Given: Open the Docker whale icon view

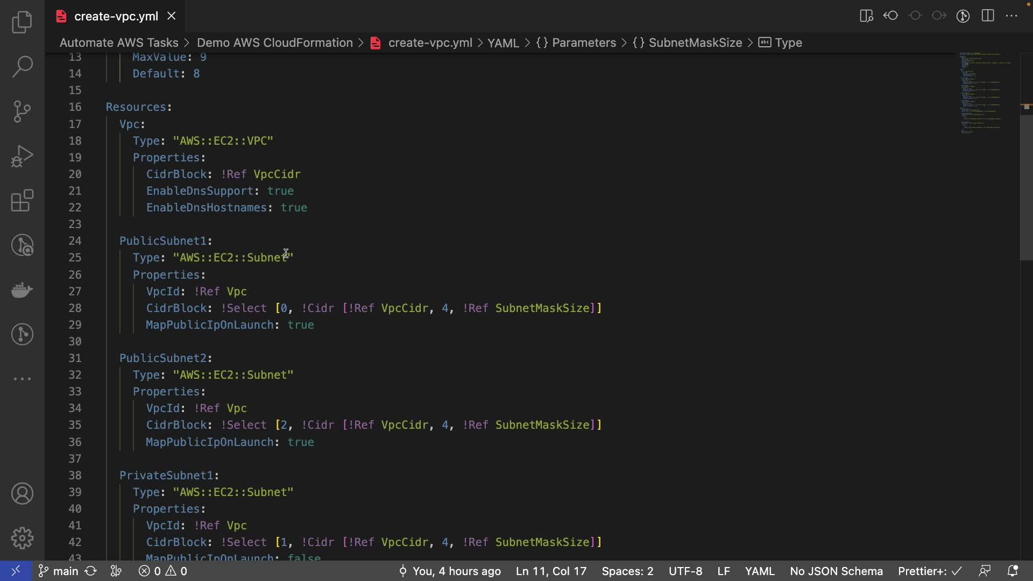Looking at the screenshot, I should [22, 290].
